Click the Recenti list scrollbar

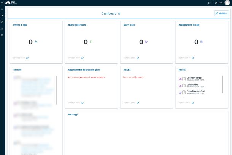(222, 84)
